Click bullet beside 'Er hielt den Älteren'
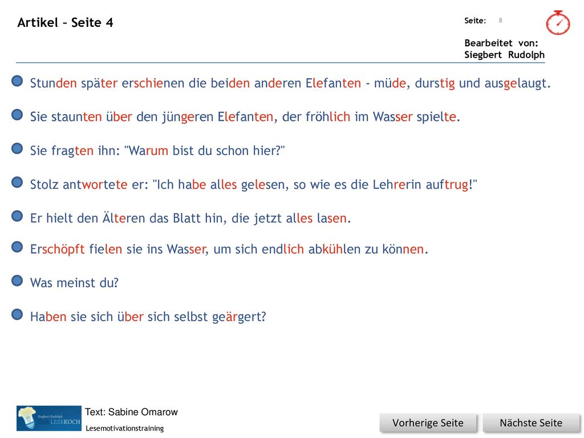 17,216
